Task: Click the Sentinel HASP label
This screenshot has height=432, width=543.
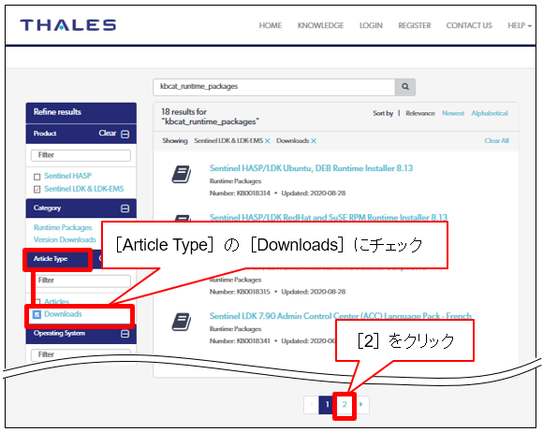Action: (x=67, y=176)
